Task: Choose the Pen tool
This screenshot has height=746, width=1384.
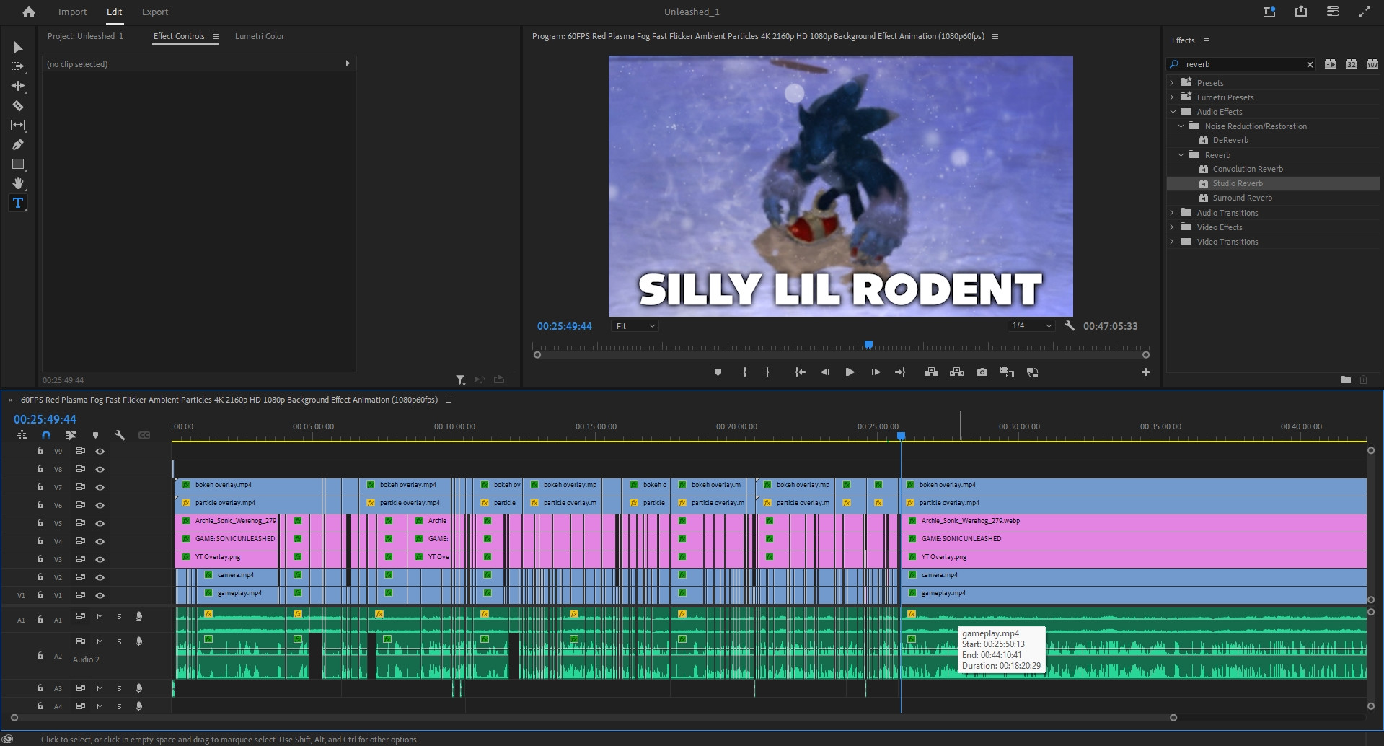Action: coord(18,144)
